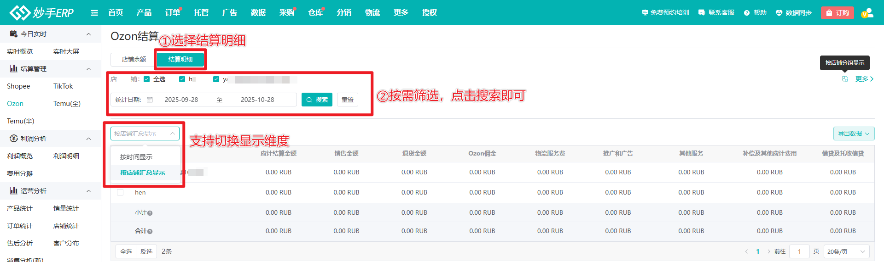Open the 20条/页 page size dropdown
This screenshot has height=262, width=884.
(x=846, y=251)
